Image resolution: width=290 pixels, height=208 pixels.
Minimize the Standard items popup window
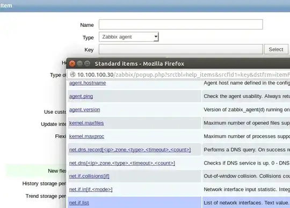tap(79, 64)
